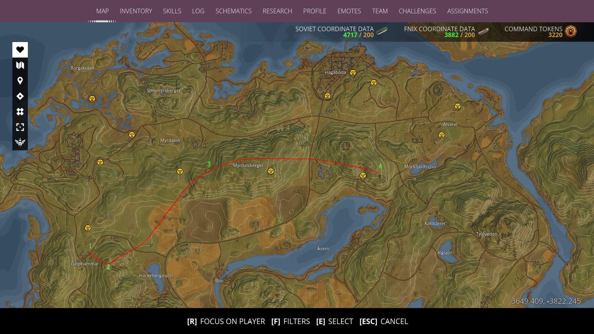594x334 pixels.
Task: Click the FILTERS prompt
Action: click(x=291, y=322)
